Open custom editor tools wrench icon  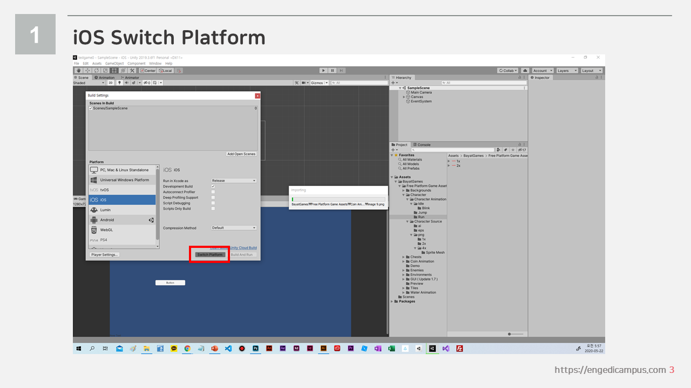point(132,71)
